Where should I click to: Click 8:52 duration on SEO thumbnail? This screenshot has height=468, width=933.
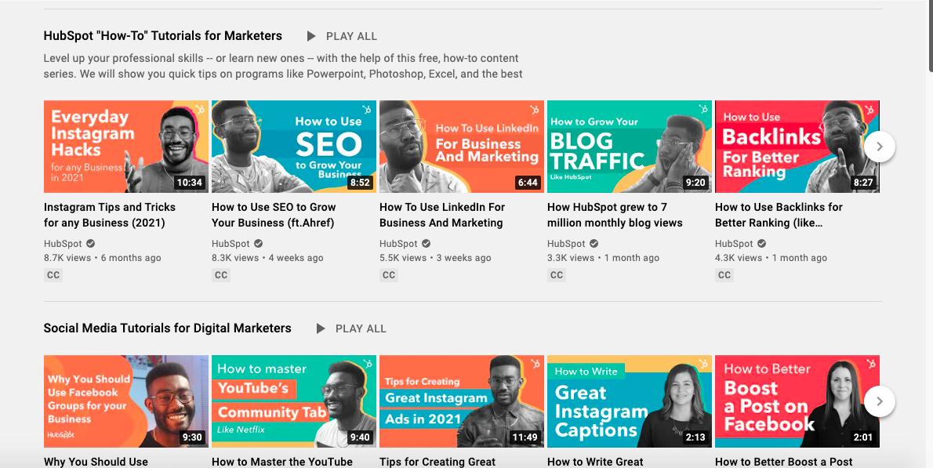[x=360, y=183]
